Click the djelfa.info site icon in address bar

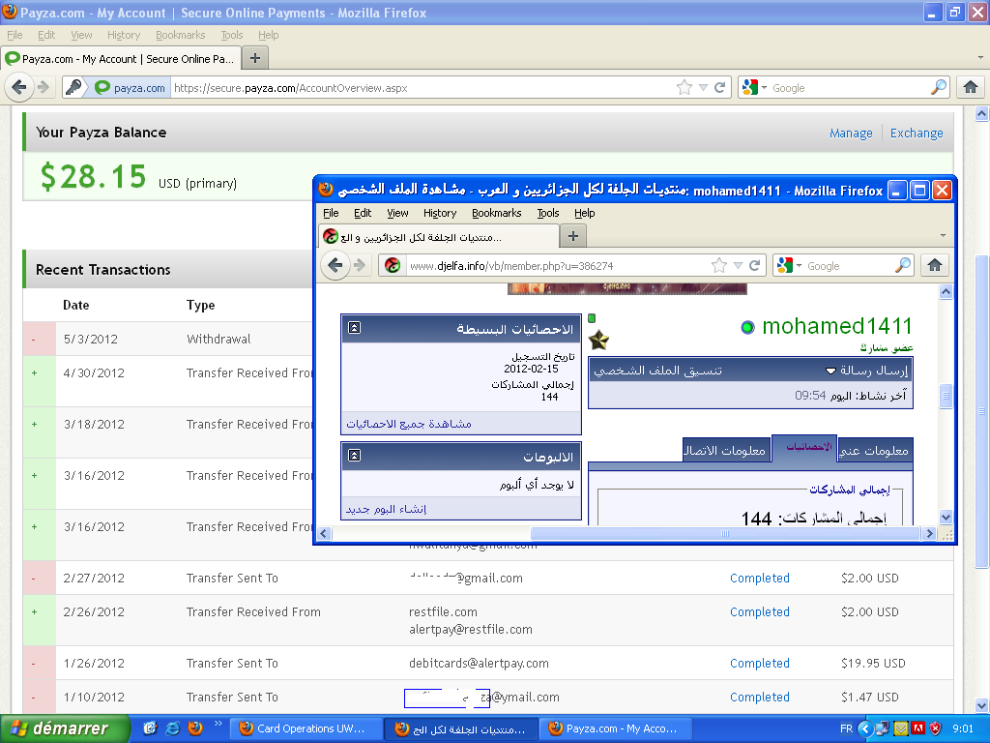tap(393, 265)
